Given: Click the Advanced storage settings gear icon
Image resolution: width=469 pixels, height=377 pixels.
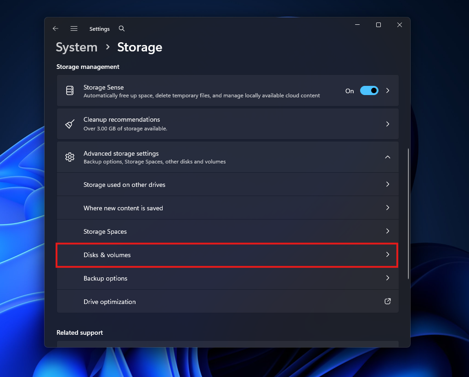Looking at the screenshot, I should click(x=69, y=157).
